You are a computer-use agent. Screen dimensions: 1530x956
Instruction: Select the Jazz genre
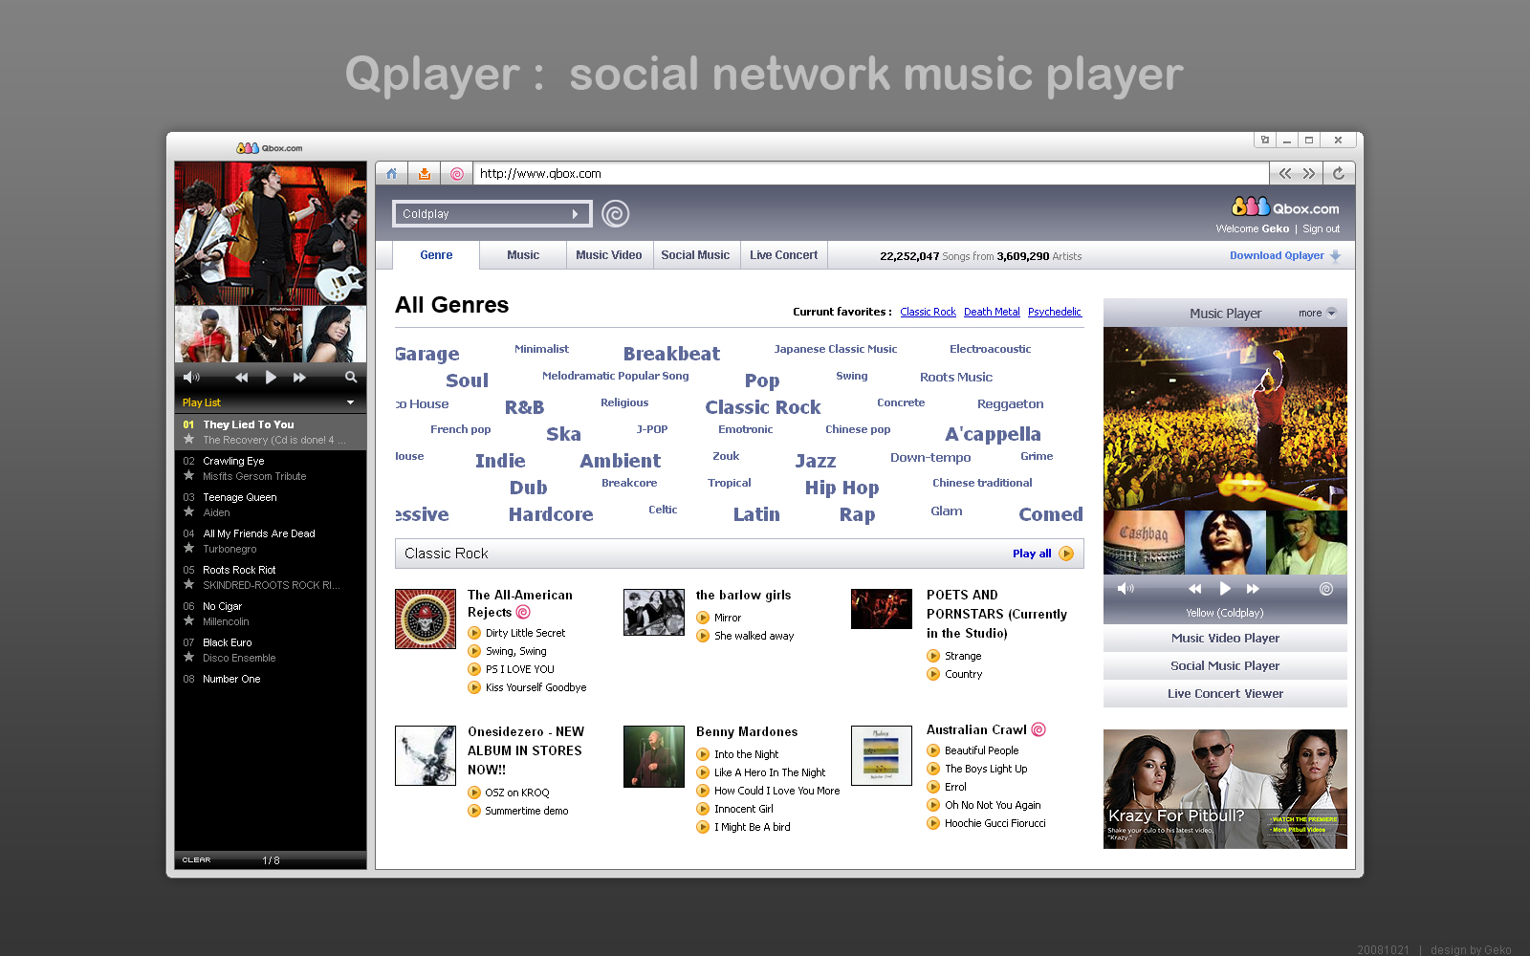coord(816,461)
